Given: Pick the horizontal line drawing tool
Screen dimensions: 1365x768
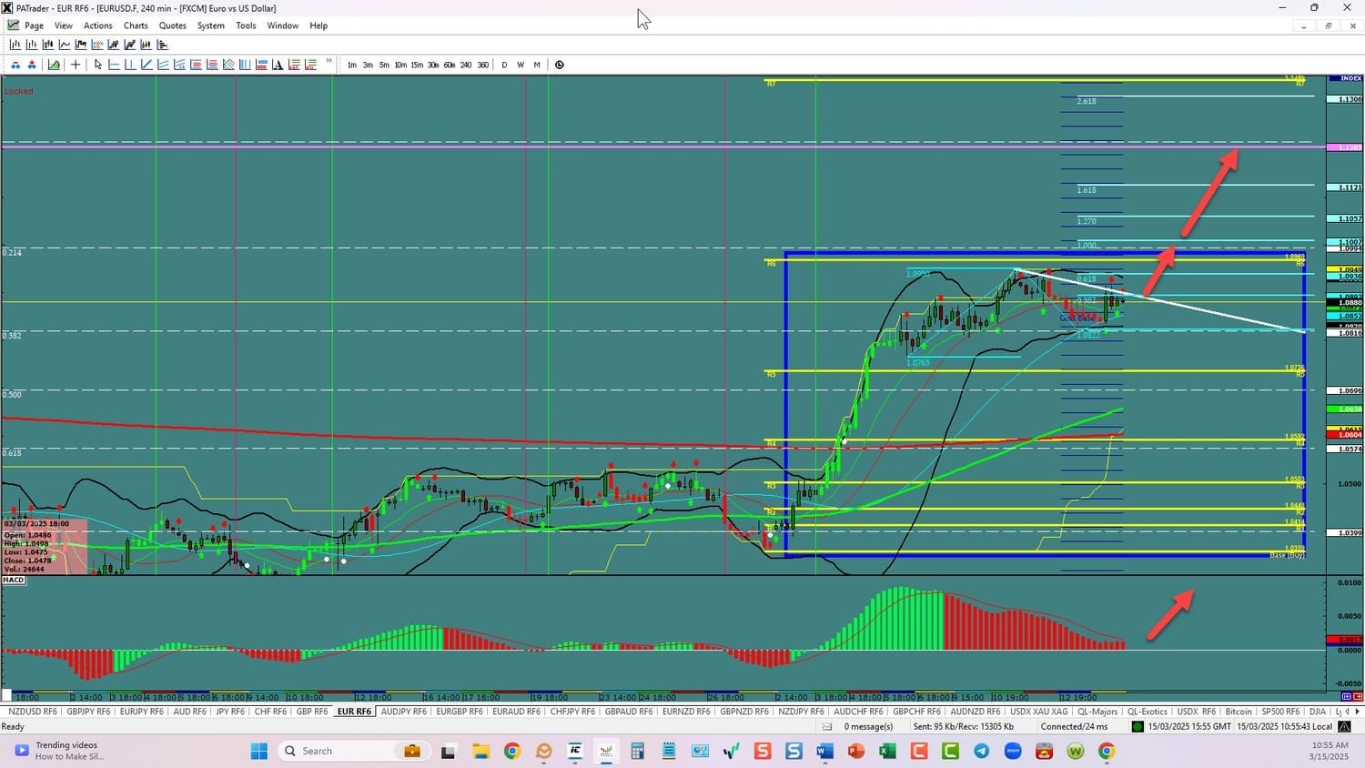Looking at the screenshot, I should (114, 65).
